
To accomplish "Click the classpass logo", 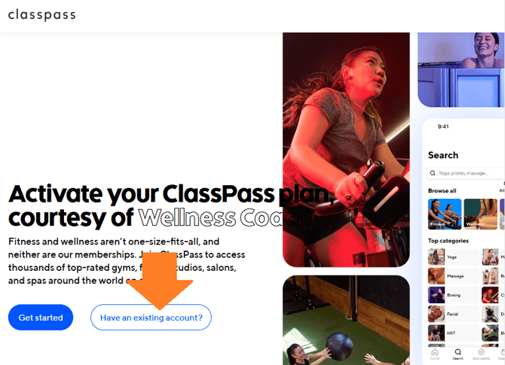I will pos(42,15).
